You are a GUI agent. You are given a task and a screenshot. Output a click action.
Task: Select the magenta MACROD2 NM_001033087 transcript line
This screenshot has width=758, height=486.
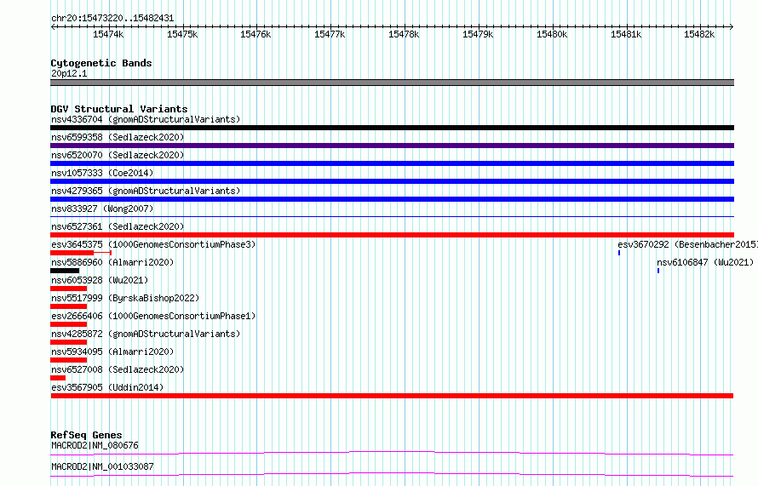(392, 474)
